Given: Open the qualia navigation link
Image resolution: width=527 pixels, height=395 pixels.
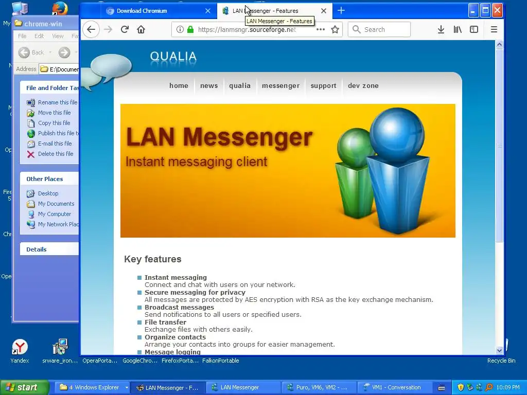Looking at the screenshot, I should click(240, 86).
